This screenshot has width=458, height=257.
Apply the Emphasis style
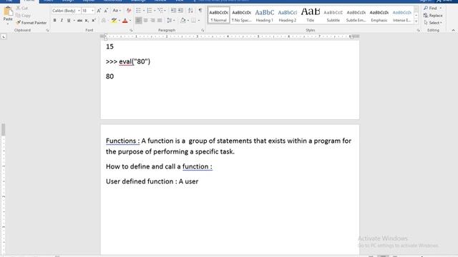379,15
